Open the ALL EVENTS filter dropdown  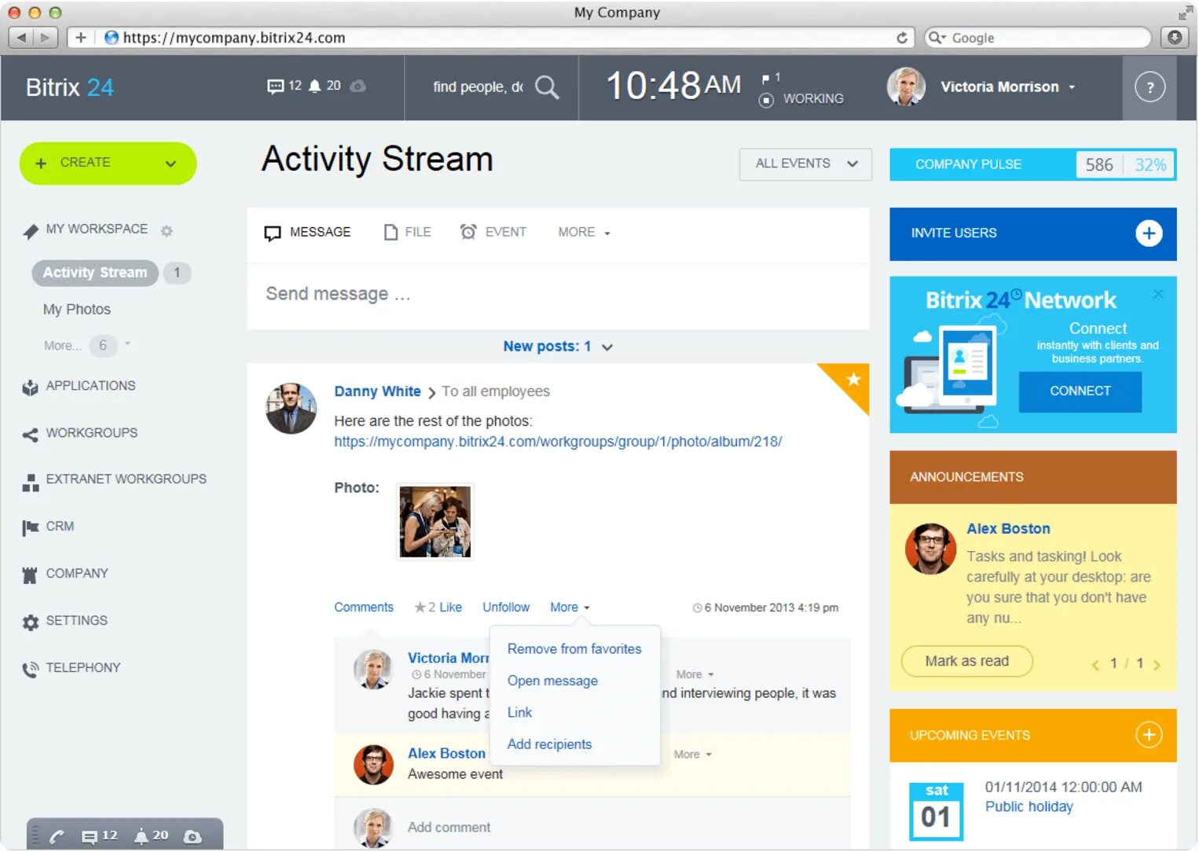click(x=805, y=164)
